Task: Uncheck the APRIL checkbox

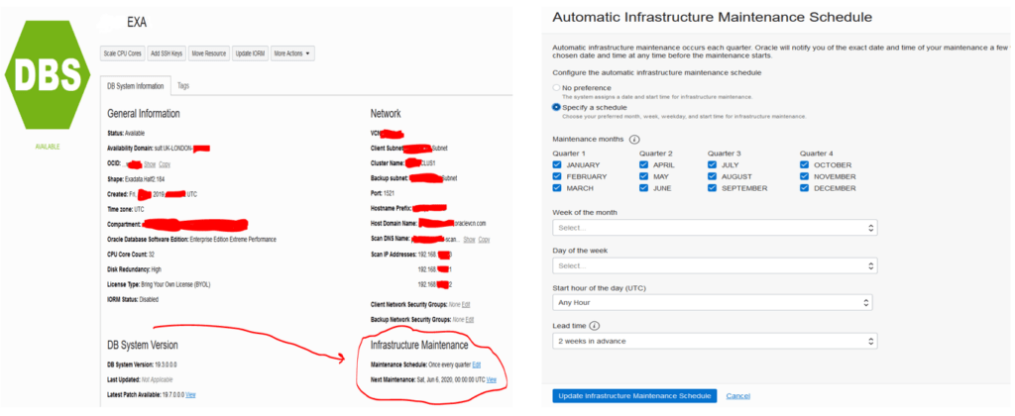Action: (x=643, y=165)
